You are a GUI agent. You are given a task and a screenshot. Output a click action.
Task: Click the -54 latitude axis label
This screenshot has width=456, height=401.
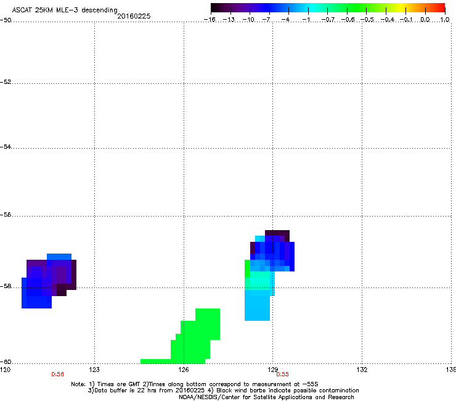pos(6,146)
